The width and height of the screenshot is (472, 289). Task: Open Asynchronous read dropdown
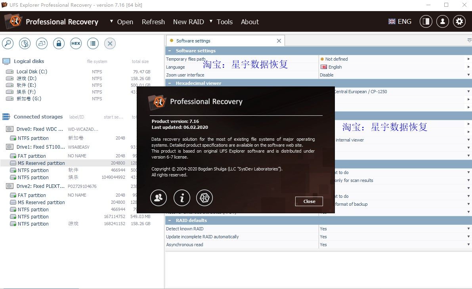[468, 245]
